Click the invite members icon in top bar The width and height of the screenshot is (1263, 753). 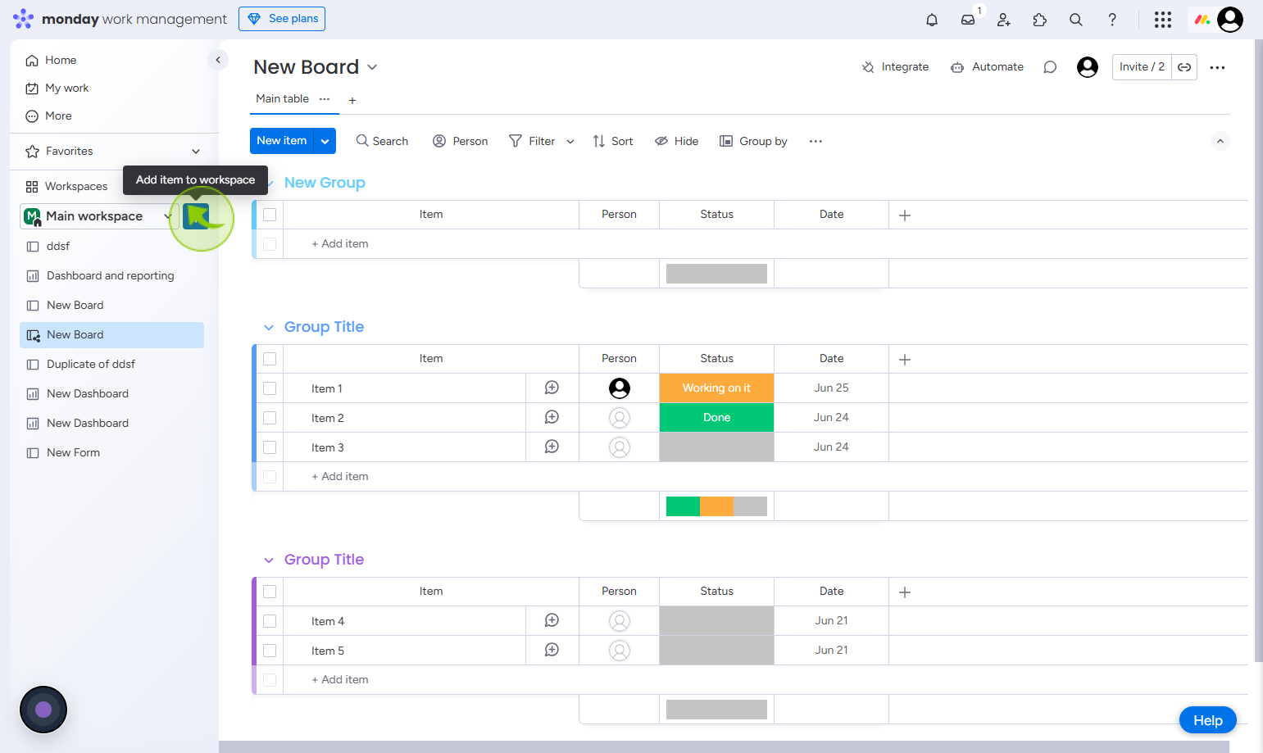1004,20
